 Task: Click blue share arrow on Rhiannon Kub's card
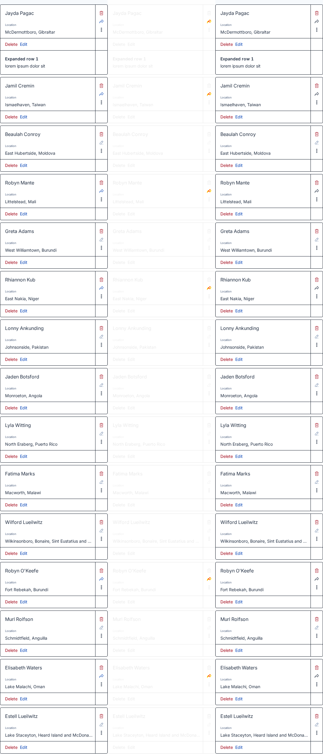click(x=101, y=288)
